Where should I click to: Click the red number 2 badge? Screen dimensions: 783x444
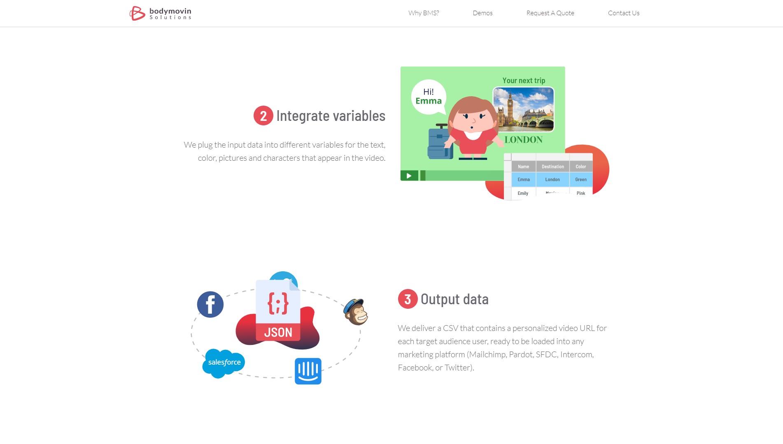263,116
